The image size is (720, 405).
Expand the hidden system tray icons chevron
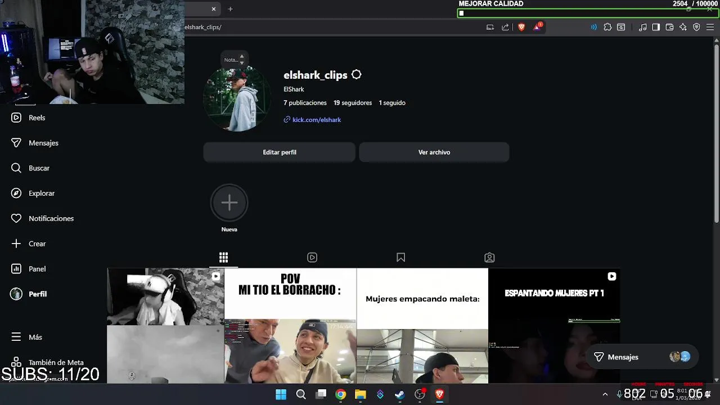pos(605,394)
